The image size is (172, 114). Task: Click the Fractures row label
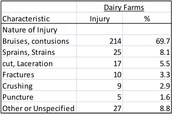pyautogui.click(x=18, y=75)
